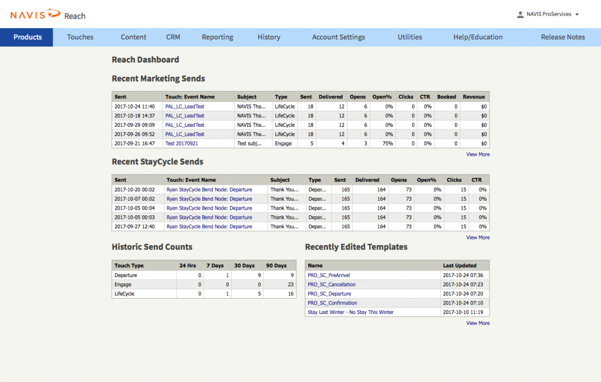The width and height of the screenshot is (601, 382).
Task: Click the Booked column header
Action: (x=447, y=97)
